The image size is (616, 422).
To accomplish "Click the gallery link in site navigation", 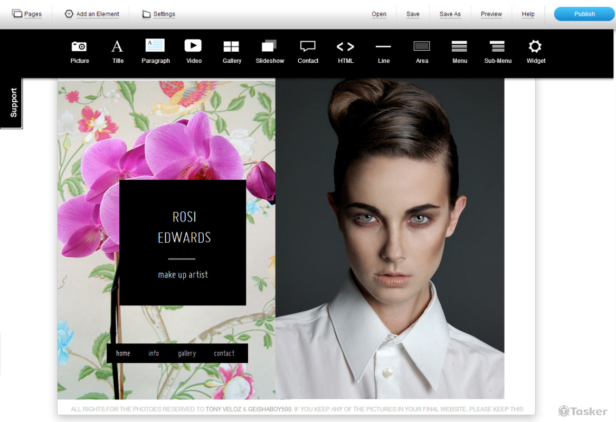I will (187, 353).
